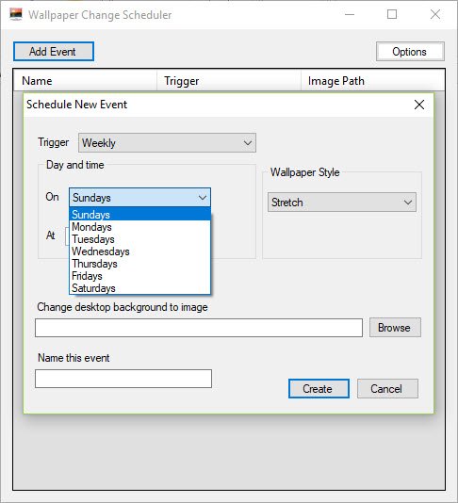Viewport: 458px width, 503px height.
Task: Select Sundays in the day list
Action: tap(139, 214)
